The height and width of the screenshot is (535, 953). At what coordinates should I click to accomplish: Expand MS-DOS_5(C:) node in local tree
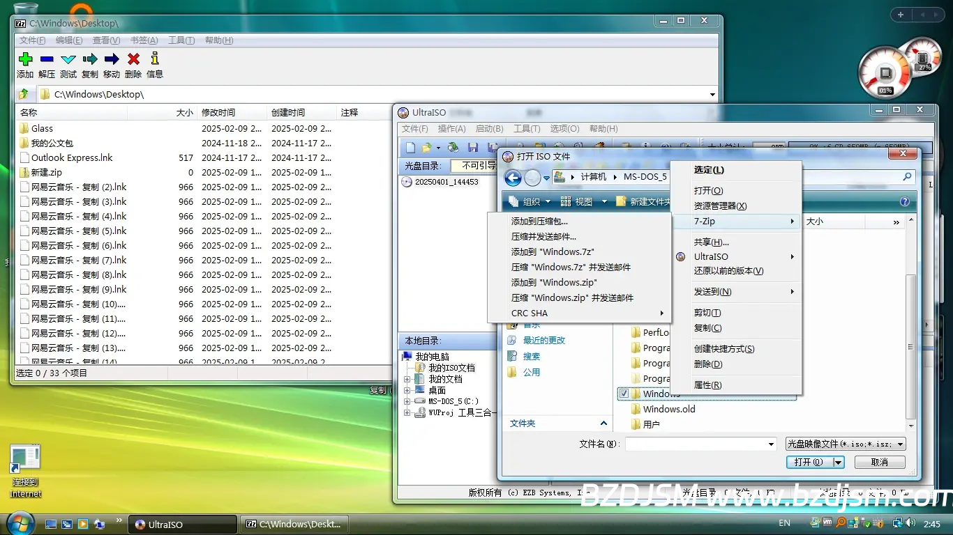407,402
